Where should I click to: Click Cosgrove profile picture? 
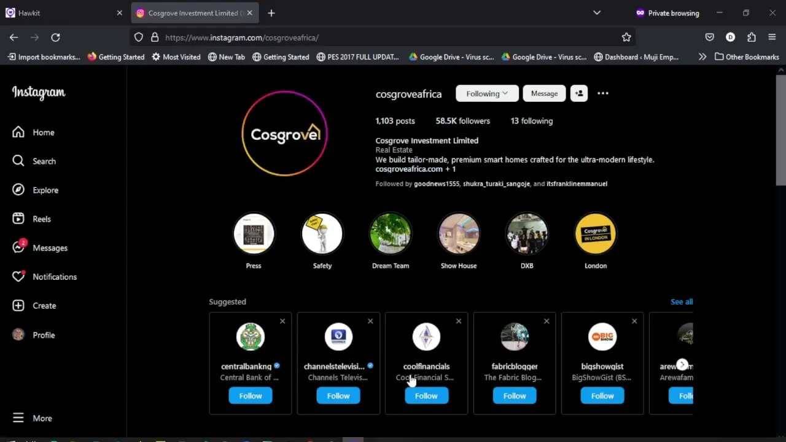coord(284,133)
